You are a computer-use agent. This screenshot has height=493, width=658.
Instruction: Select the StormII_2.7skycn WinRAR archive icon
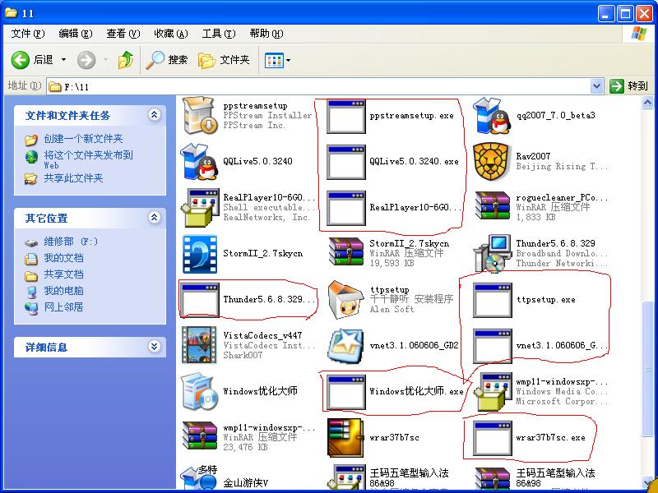click(x=346, y=252)
